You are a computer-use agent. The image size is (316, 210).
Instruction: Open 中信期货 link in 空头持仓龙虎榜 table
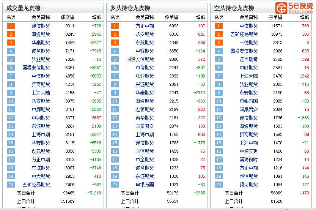[249, 26]
